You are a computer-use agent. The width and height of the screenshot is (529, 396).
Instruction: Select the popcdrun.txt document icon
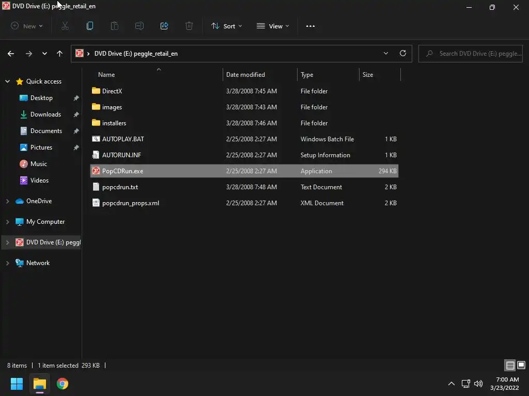point(96,187)
